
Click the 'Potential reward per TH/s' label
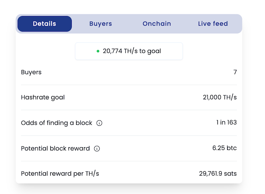point(60,174)
